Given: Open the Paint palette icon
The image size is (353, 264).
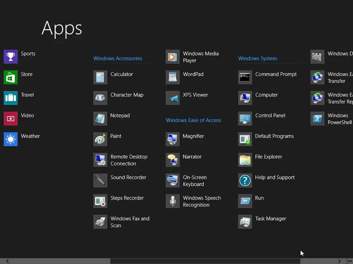Looking at the screenshot, I should [100, 139].
